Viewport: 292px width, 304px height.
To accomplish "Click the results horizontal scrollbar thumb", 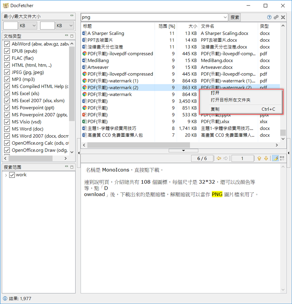I will (x=139, y=145).
